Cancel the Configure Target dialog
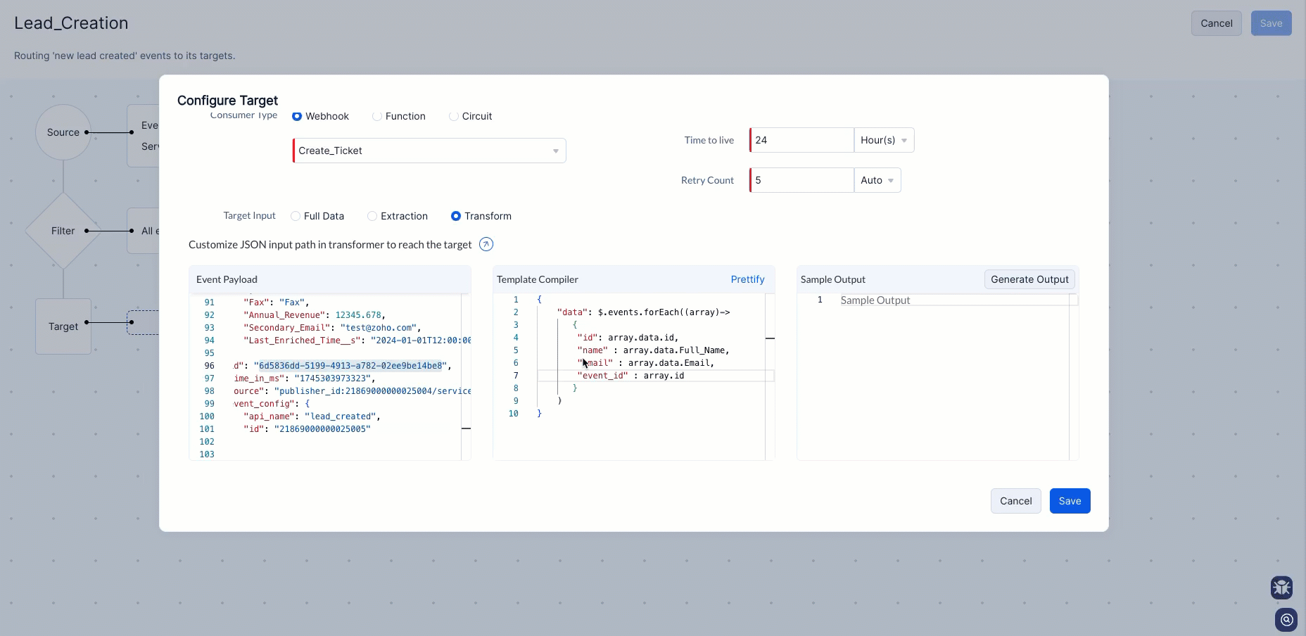Image resolution: width=1306 pixels, height=636 pixels. (1015, 502)
